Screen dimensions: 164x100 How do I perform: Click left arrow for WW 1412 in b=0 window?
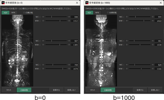click(x=43, y=21)
